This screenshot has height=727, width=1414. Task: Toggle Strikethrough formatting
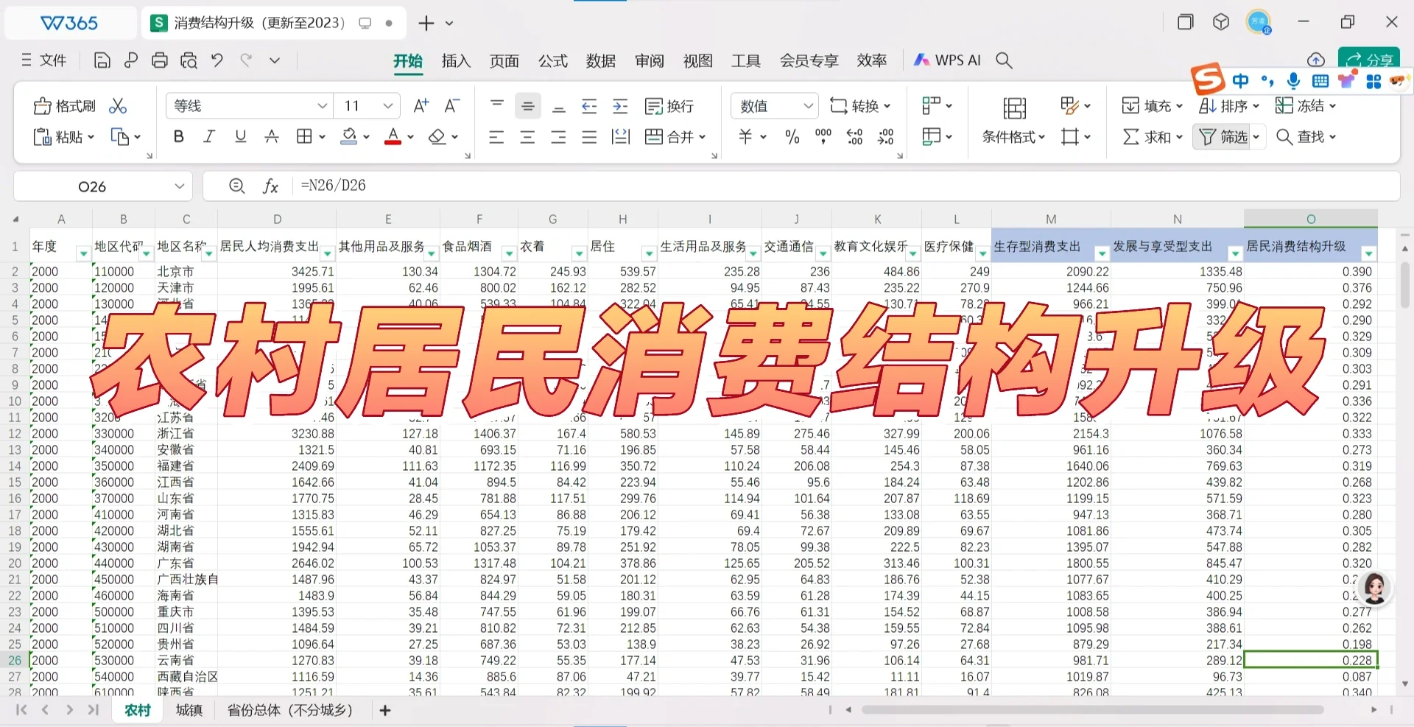tap(272, 136)
